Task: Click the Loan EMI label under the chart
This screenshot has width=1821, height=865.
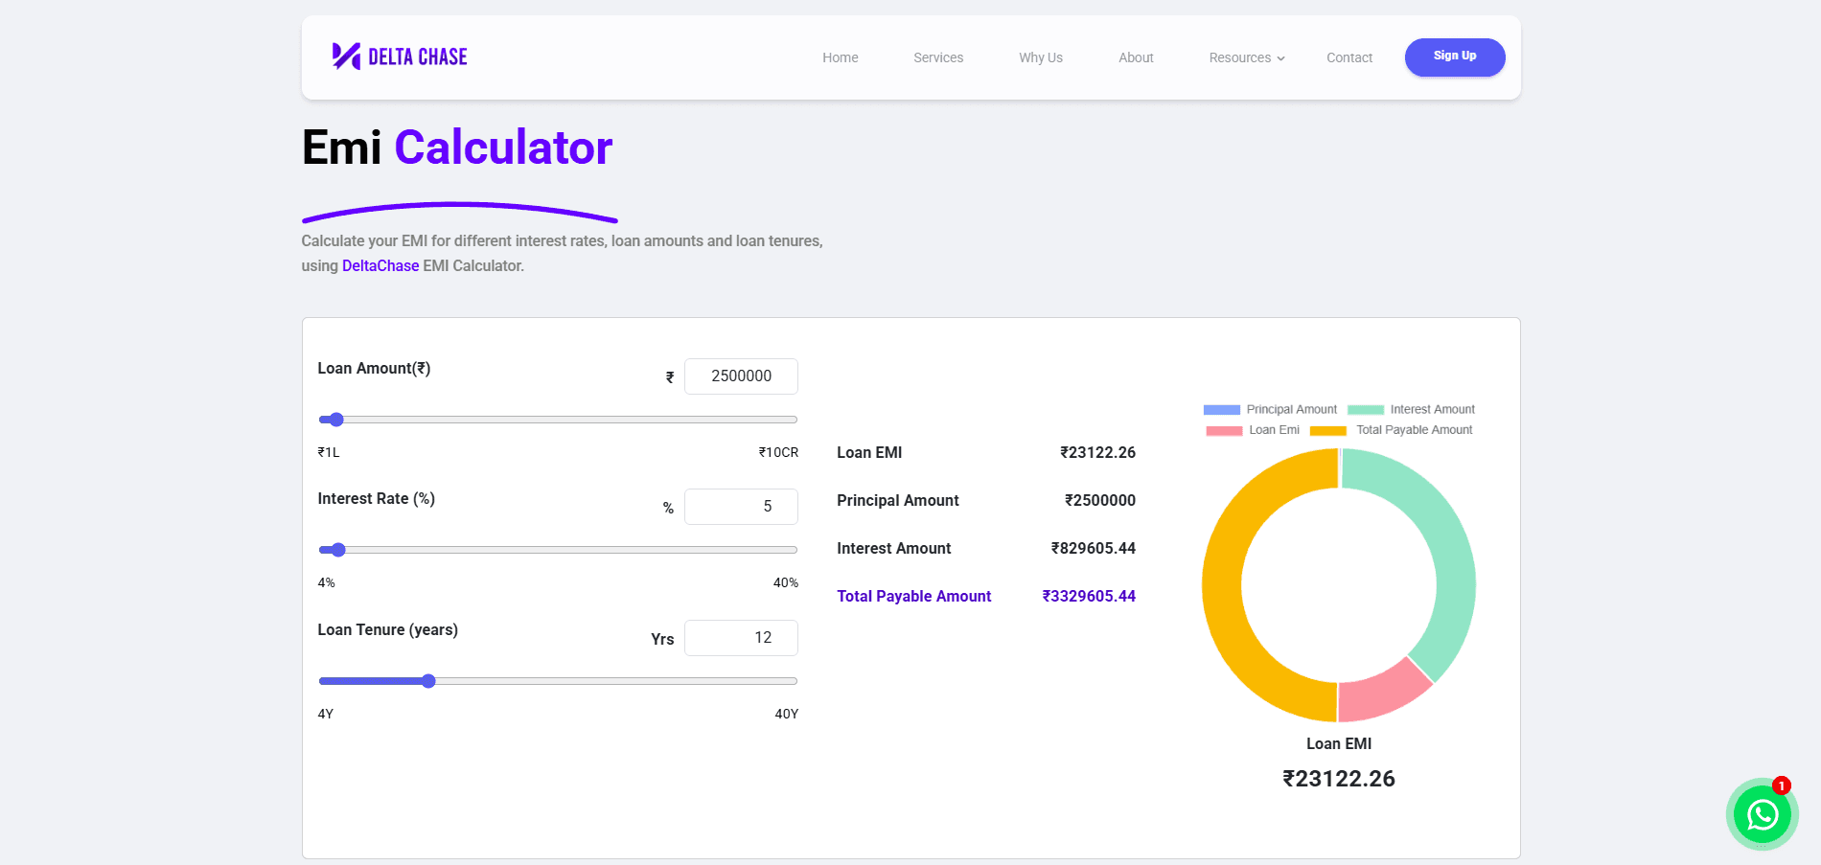Action: click(1339, 743)
